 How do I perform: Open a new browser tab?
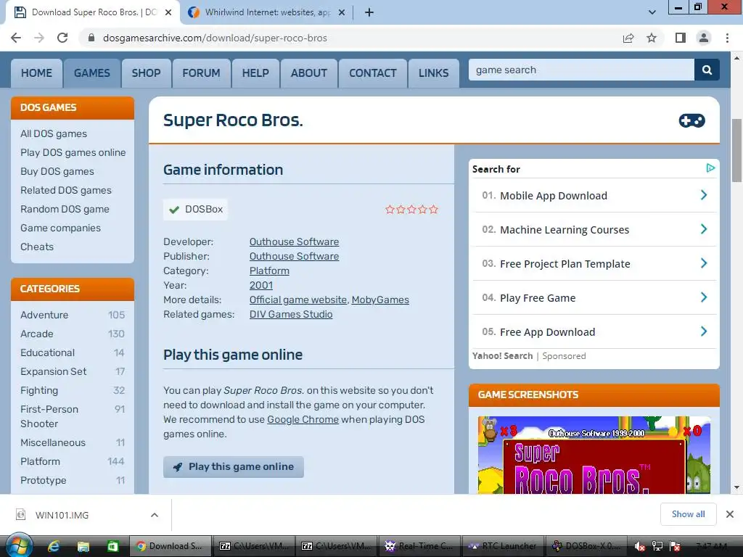click(369, 12)
